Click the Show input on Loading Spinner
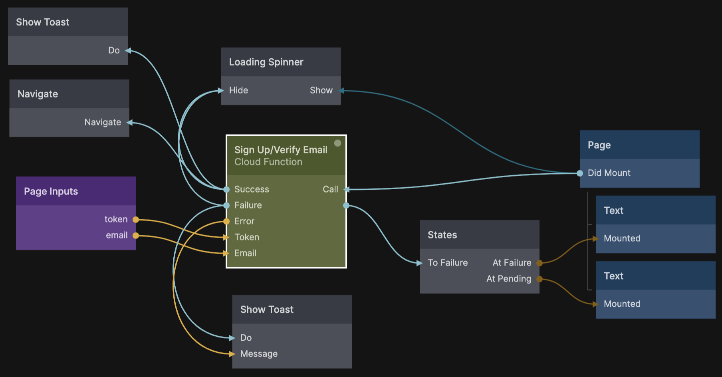The width and height of the screenshot is (722, 377). pos(321,91)
